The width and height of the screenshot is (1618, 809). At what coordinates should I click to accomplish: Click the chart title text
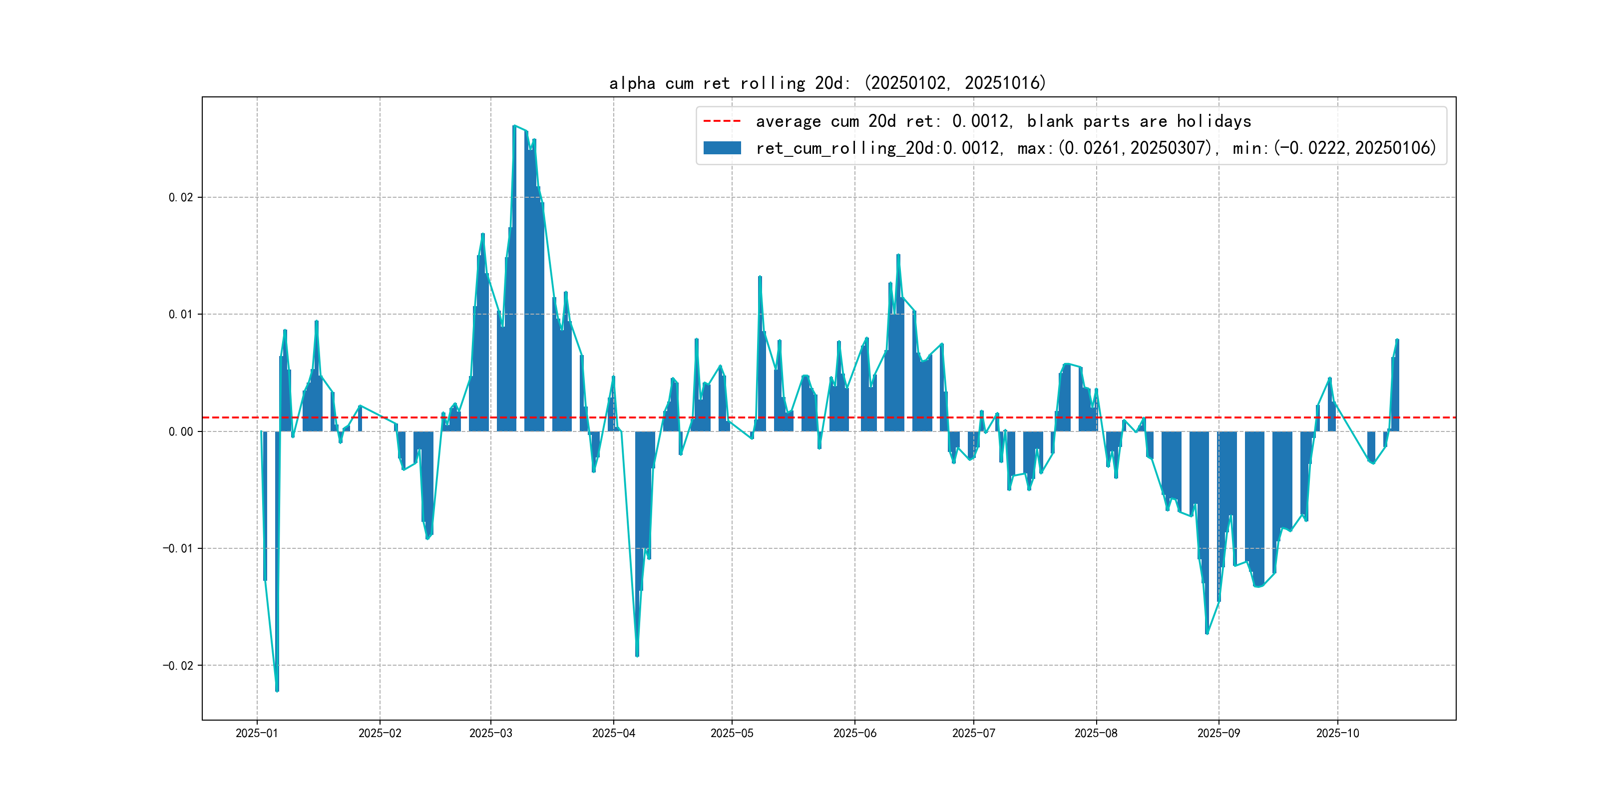(827, 83)
